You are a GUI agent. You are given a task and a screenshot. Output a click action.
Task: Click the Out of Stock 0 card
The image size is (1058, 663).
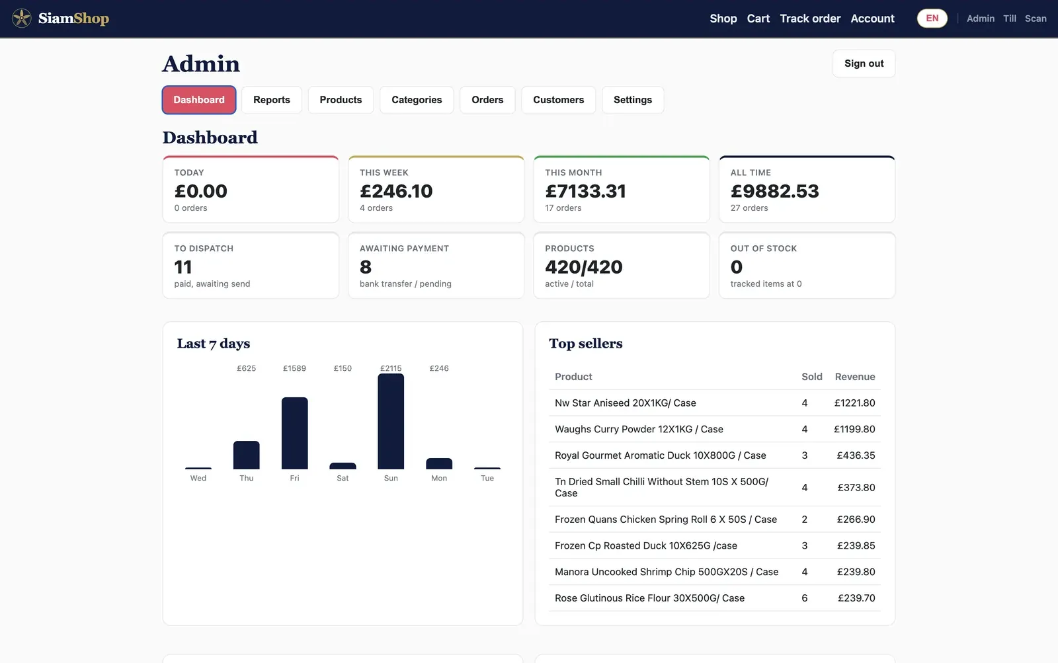point(807,265)
